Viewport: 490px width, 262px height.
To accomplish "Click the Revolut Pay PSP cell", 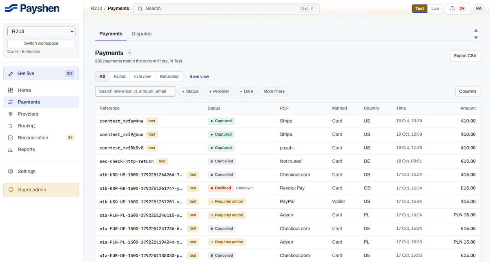I will pyautogui.click(x=293, y=188).
